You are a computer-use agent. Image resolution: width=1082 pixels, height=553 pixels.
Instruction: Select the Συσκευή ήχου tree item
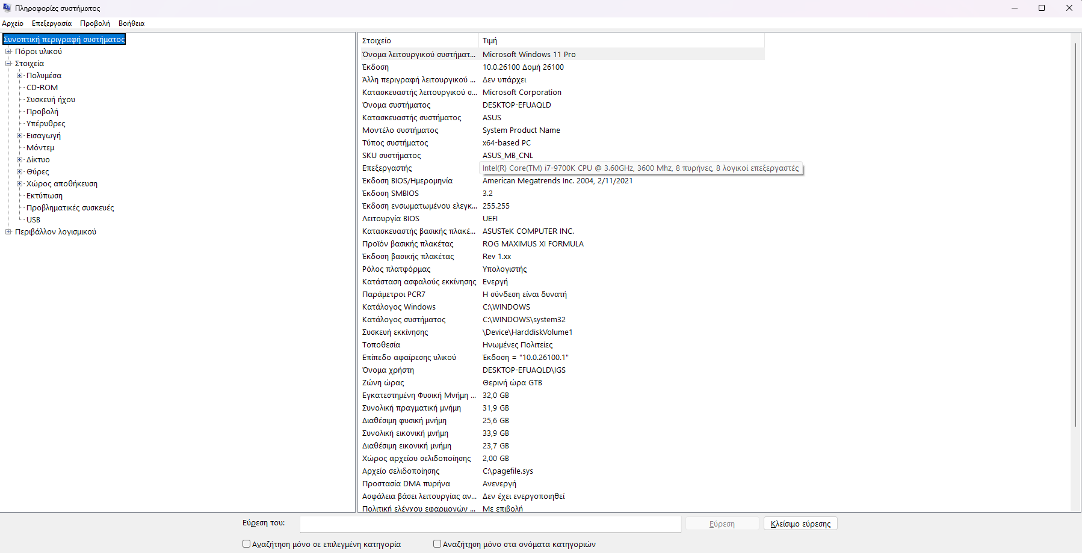coord(51,100)
